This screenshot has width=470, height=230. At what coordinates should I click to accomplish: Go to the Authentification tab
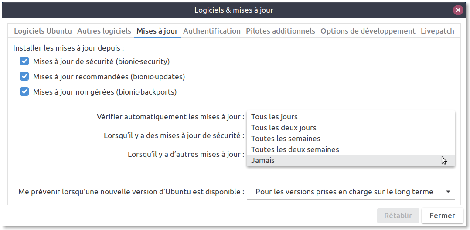point(212,31)
